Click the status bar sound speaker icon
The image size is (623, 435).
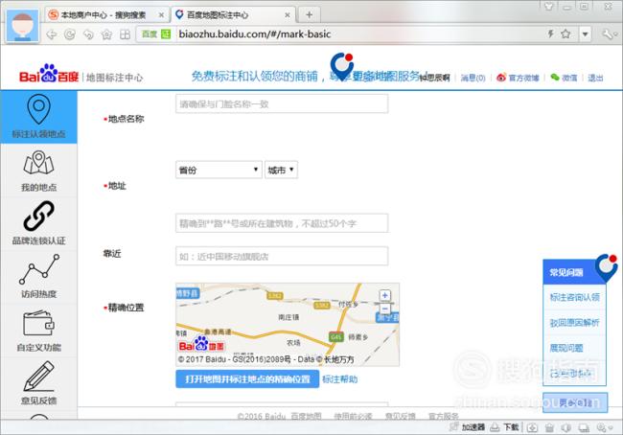pos(566,427)
